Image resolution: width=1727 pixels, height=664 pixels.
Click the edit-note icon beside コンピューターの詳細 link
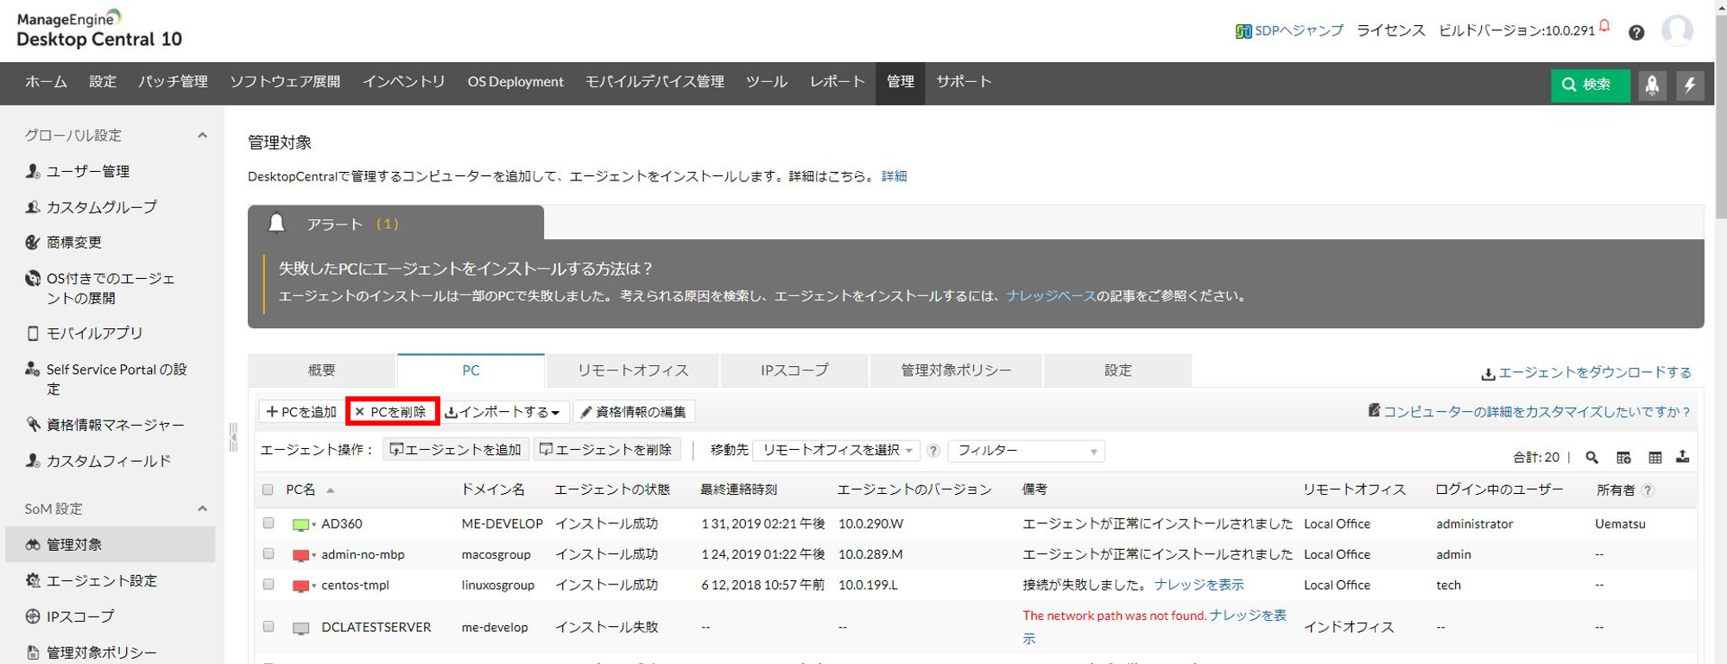tap(1374, 410)
